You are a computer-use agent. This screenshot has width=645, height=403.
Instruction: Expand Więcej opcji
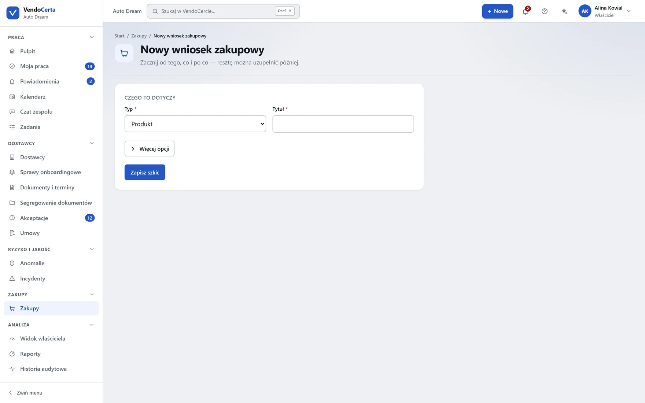[x=150, y=149]
